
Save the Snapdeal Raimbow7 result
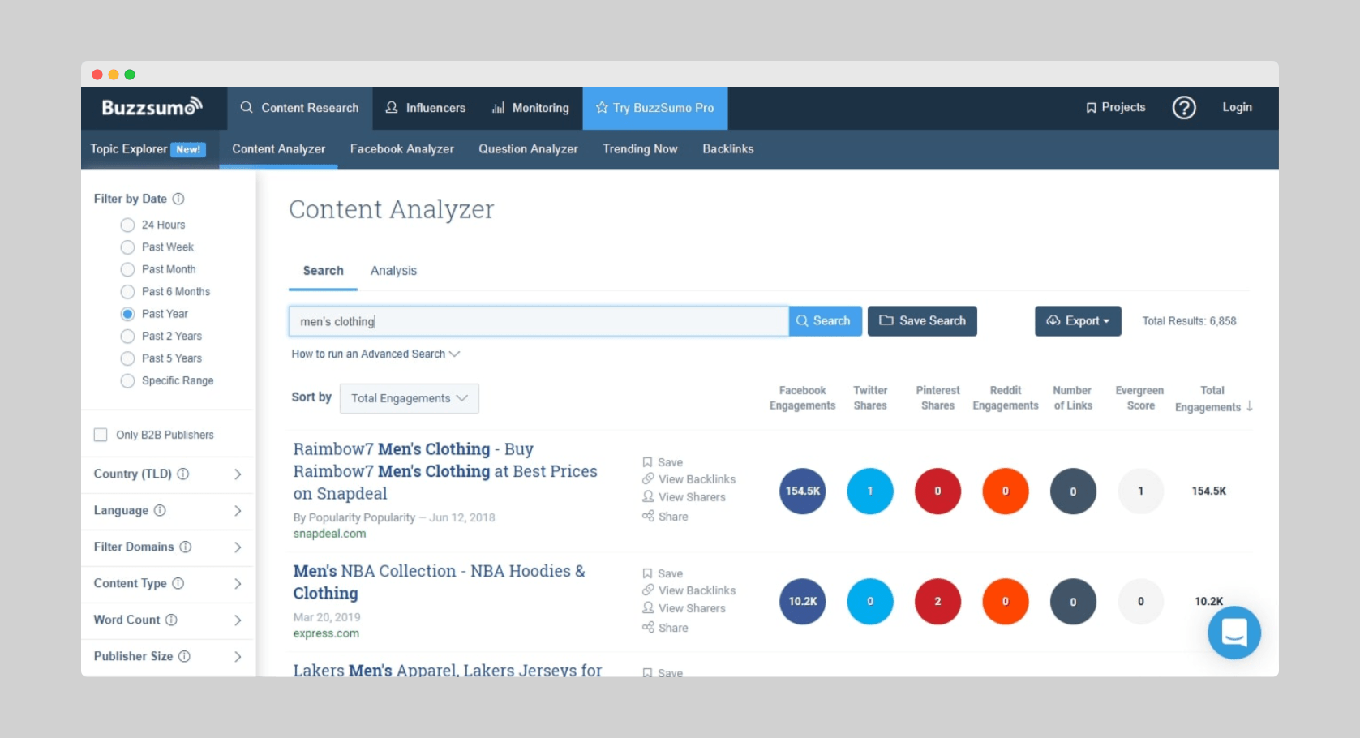(663, 462)
